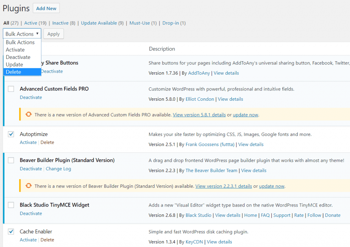Show only Inactive plugins
This screenshot has height=247, width=350.
(60, 23)
